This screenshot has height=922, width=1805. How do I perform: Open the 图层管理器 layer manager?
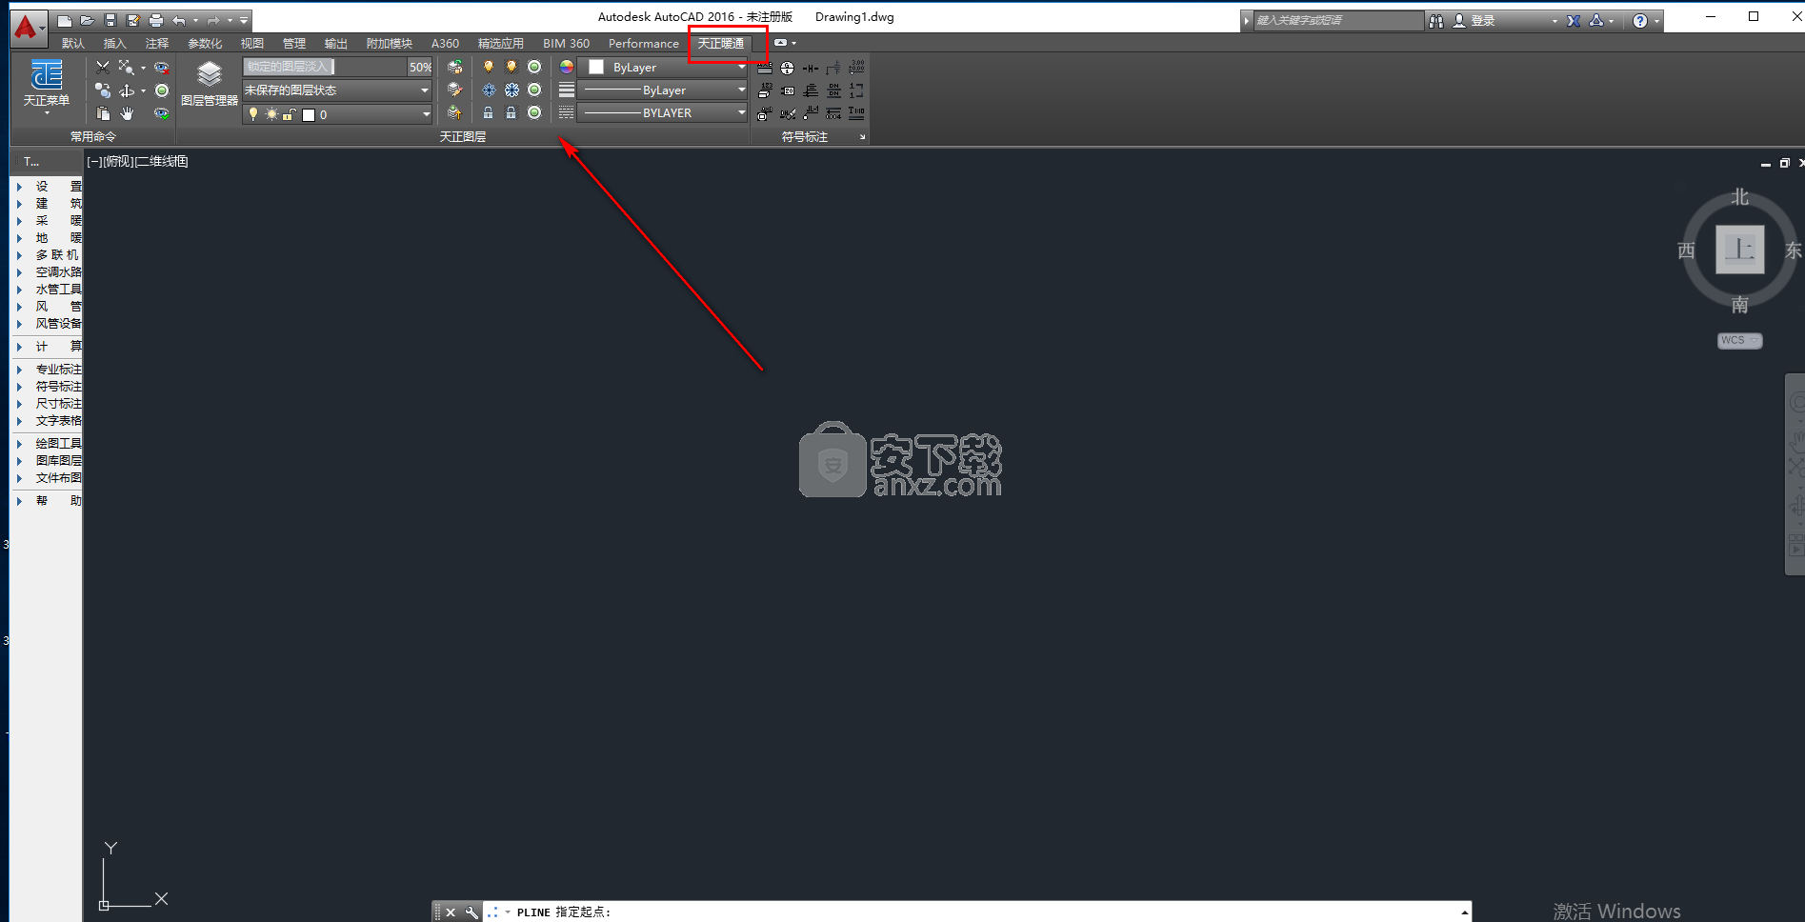coord(210,83)
